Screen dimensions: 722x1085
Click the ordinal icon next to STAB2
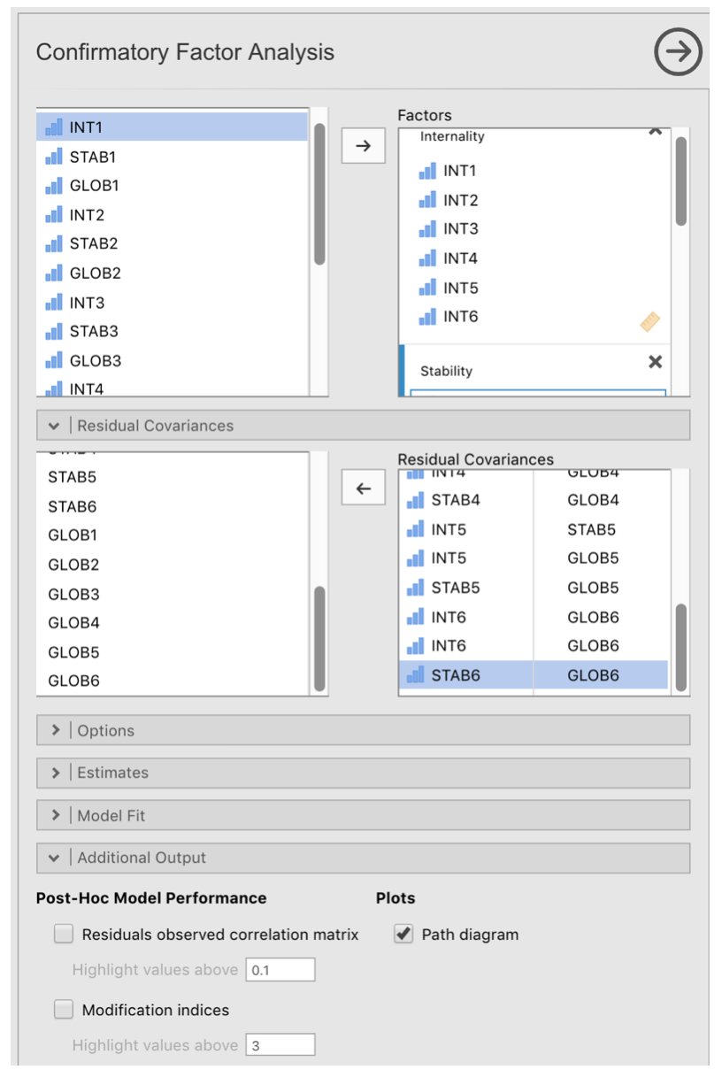pos(54,243)
